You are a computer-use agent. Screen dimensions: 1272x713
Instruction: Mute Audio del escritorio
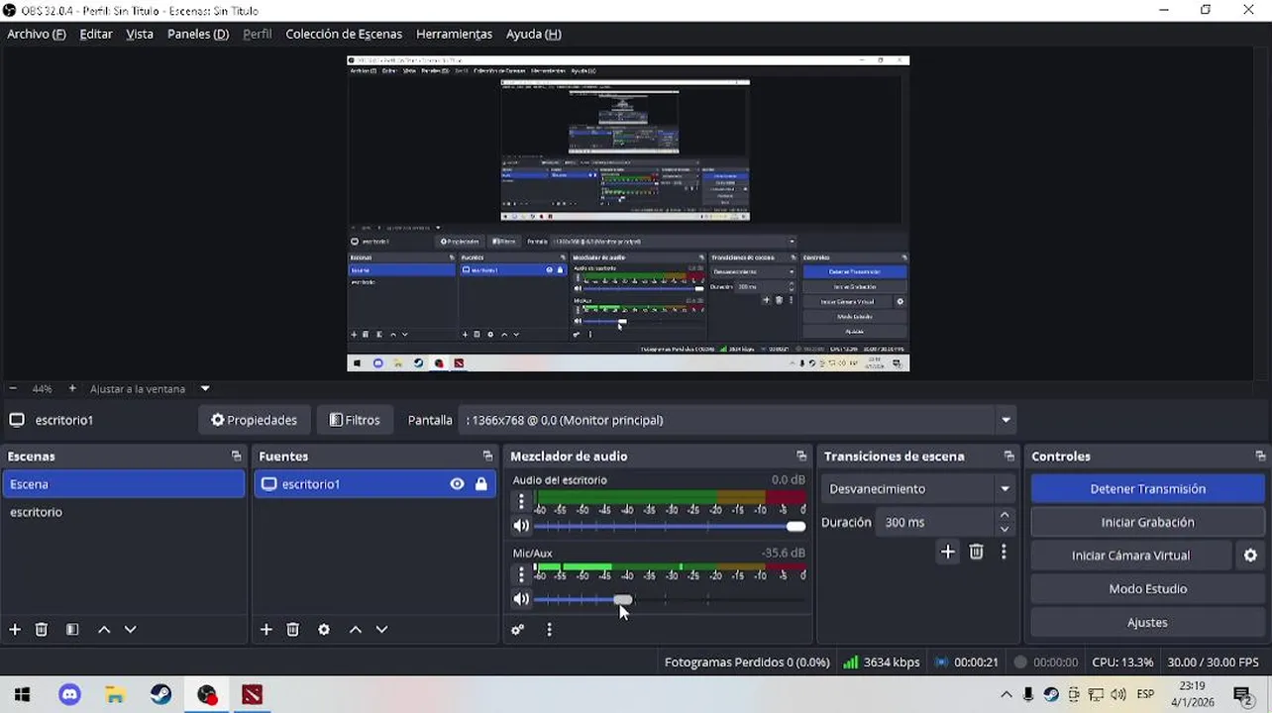pyautogui.click(x=521, y=526)
